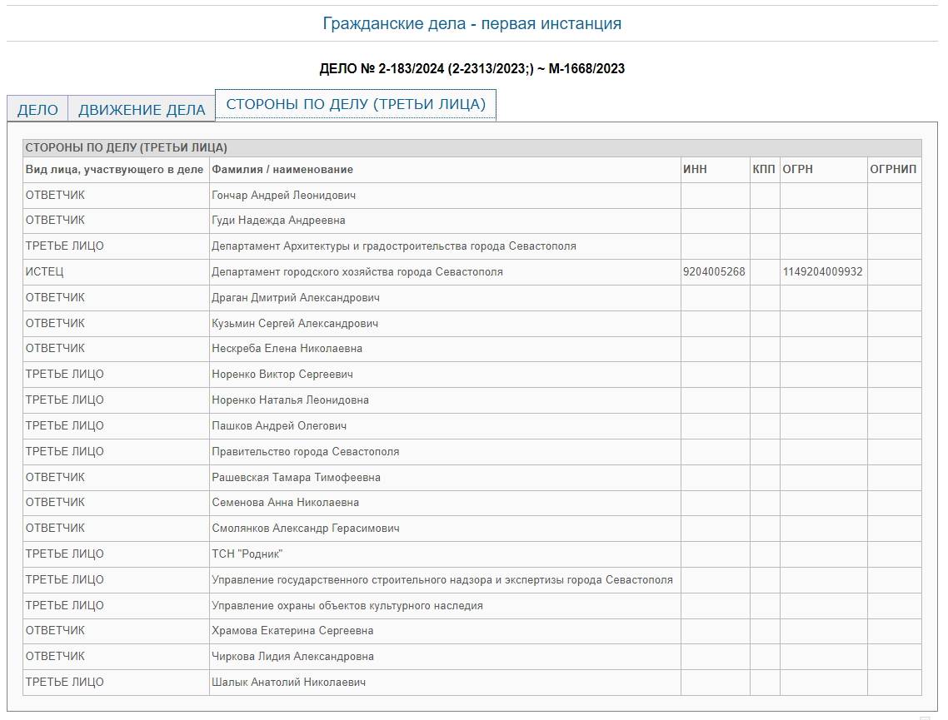
Task: Click case number ДЕЛО № 2-183/2024
Action: [382, 69]
